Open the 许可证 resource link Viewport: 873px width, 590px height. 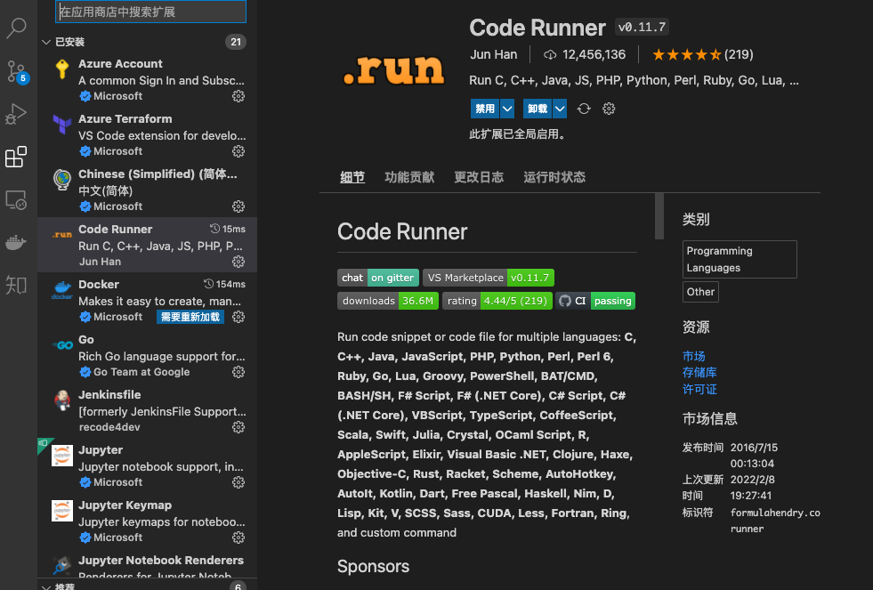tap(699, 389)
